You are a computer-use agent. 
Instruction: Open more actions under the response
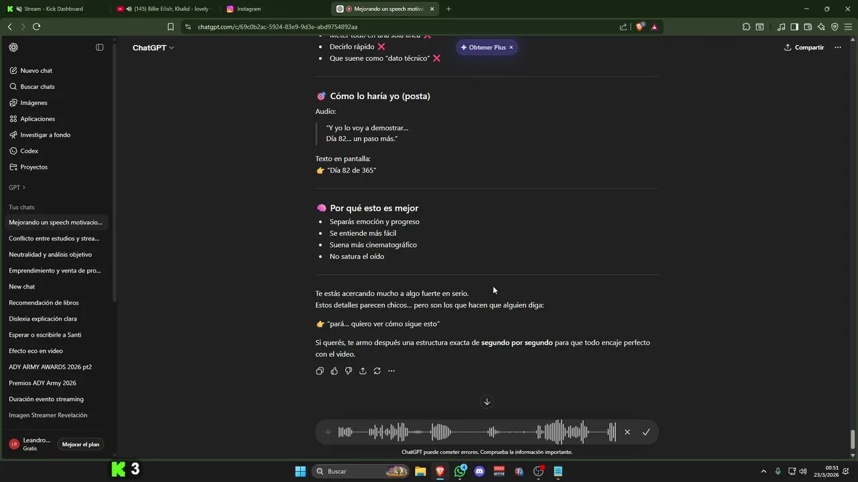point(391,371)
